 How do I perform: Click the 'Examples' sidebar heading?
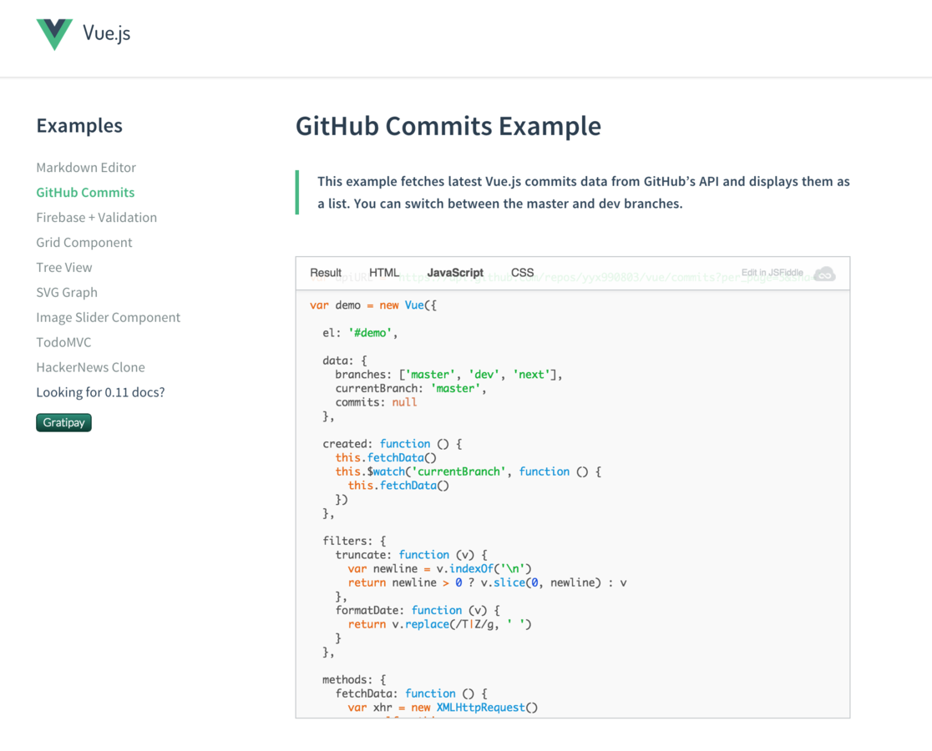(79, 126)
